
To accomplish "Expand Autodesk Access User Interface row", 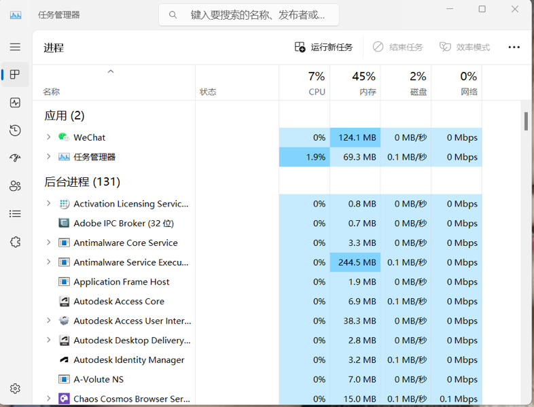I will (x=48, y=320).
